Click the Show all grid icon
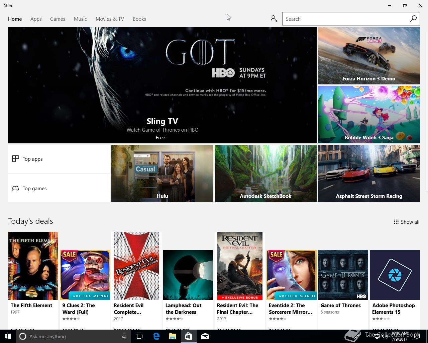Image resolution: width=428 pixels, height=343 pixels. 396,222
